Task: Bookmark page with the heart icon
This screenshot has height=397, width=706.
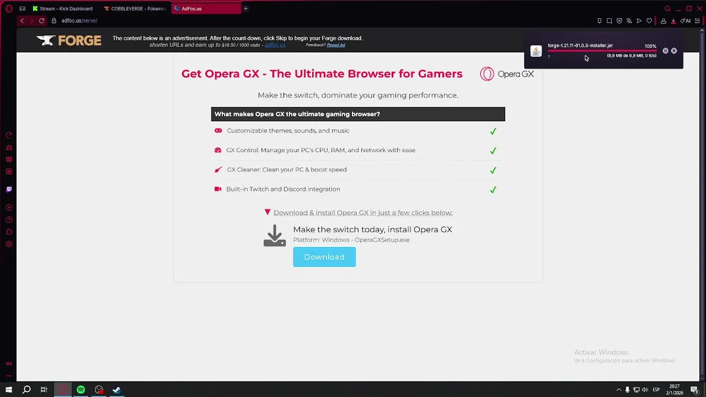Action: coord(649,21)
